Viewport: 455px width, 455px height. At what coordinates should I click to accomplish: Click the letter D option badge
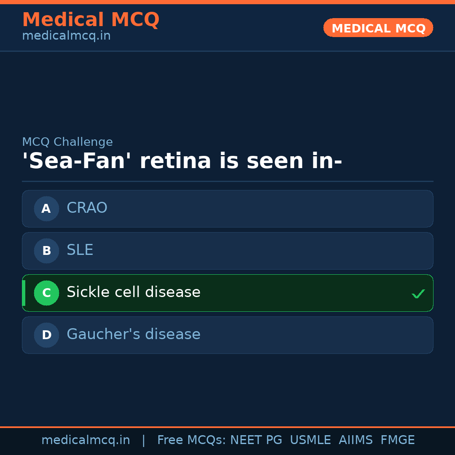46,335
